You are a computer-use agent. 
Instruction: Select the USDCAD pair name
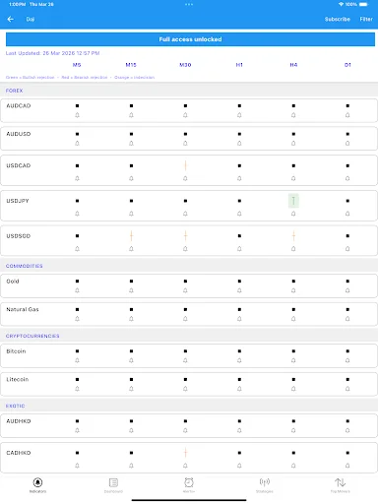(x=19, y=165)
